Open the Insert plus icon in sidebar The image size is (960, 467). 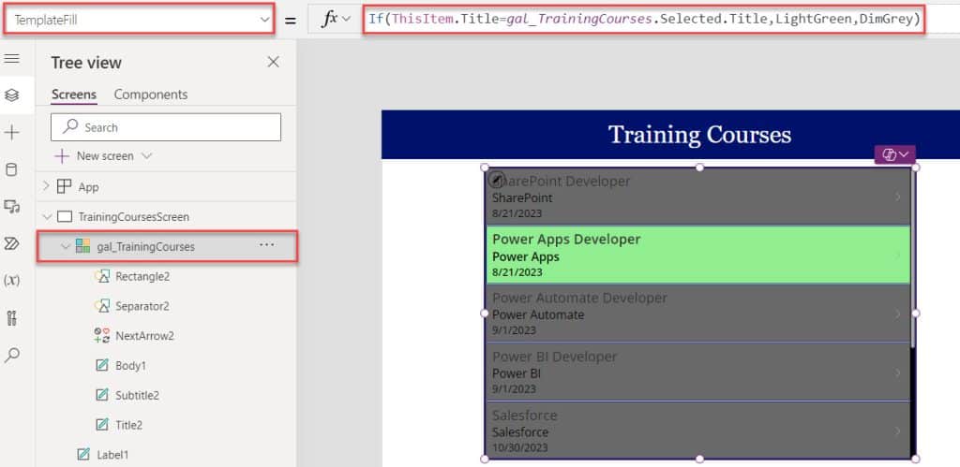coord(11,133)
